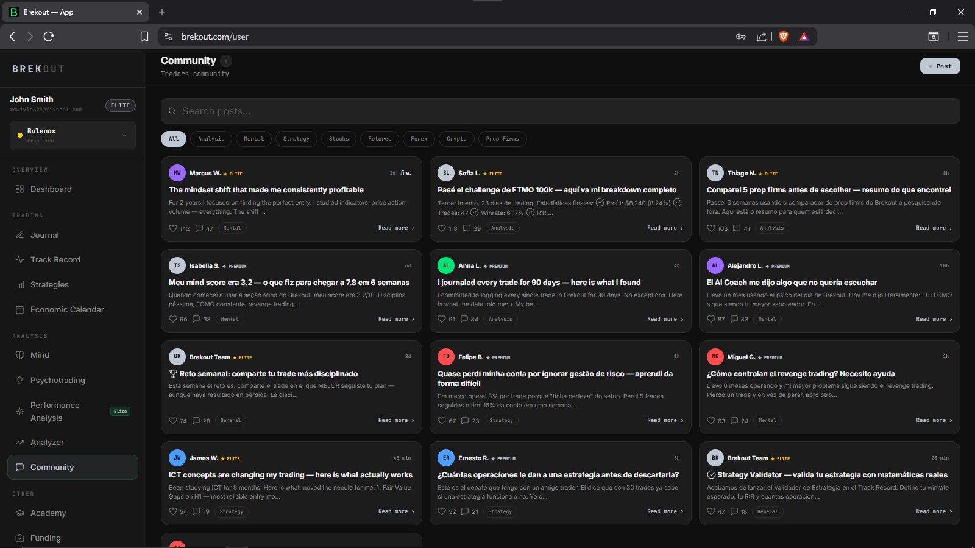975x548 pixels.
Task: Go back with the browser back arrow
Action: 12,37
